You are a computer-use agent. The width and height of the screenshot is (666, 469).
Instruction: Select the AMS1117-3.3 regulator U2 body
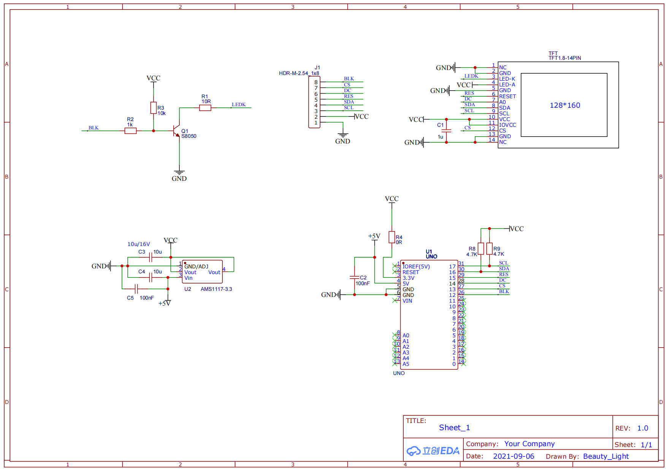click(x=202, y=271)
